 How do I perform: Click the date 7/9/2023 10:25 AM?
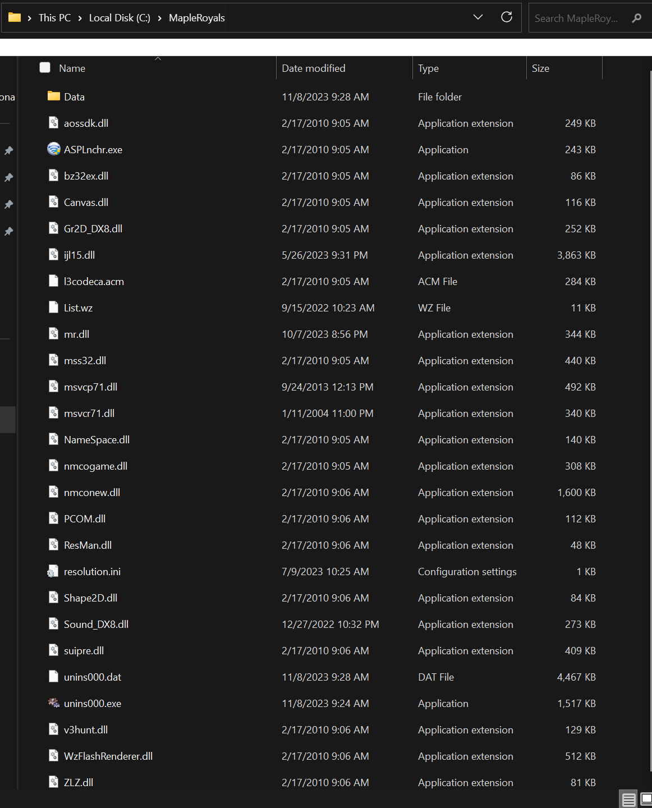(325, 572)
